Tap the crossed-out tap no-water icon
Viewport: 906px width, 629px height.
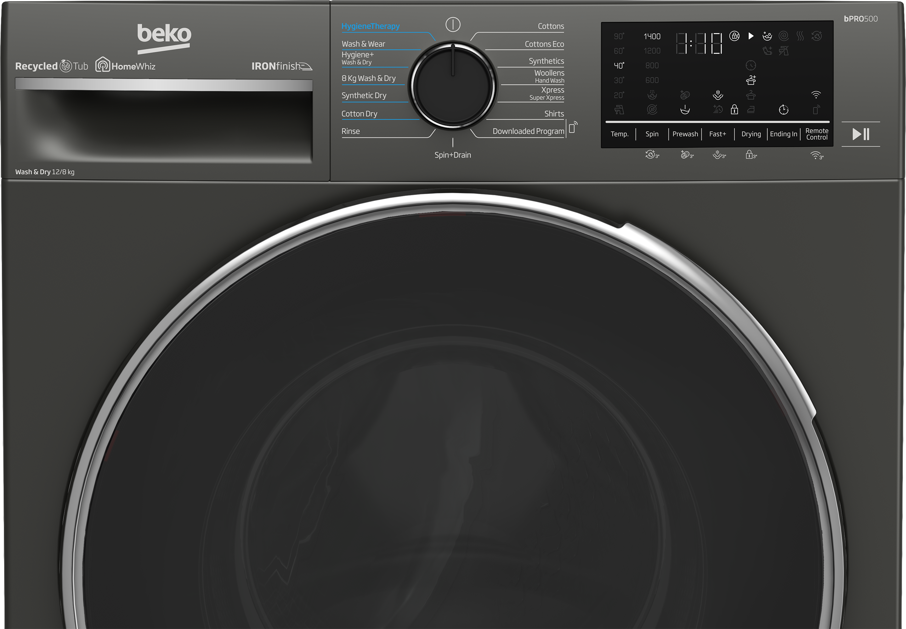(x=784, y=50)
